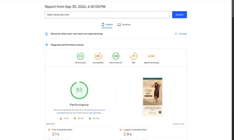Image resolution: width=234 pixels, height=140 pixels.
Task: Click the 2.1 s metric value
Action: pos(56,134)
